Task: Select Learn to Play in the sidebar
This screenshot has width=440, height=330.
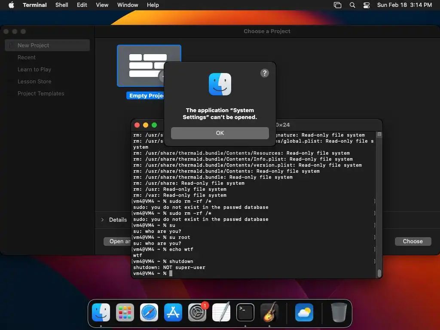Action: click(34, 69)
